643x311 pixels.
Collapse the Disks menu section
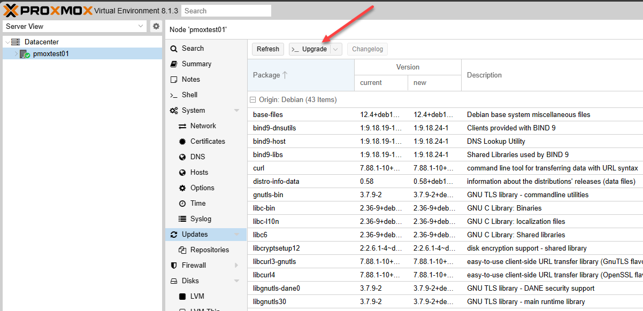[236, 281]
